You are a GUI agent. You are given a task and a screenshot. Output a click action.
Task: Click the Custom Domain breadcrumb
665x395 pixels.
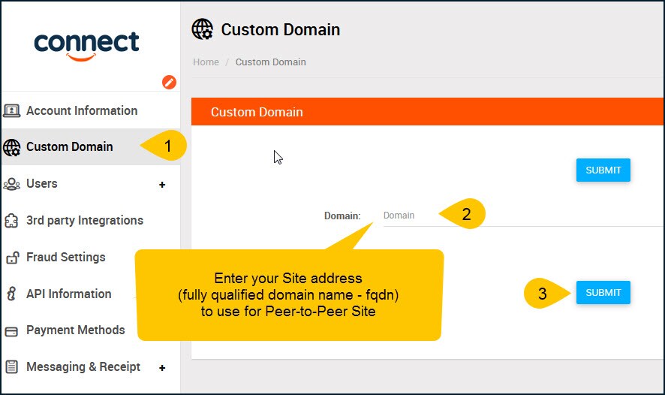[271, 62]
